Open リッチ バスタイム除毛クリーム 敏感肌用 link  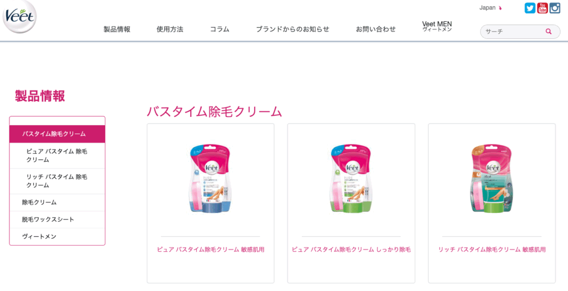492,249
